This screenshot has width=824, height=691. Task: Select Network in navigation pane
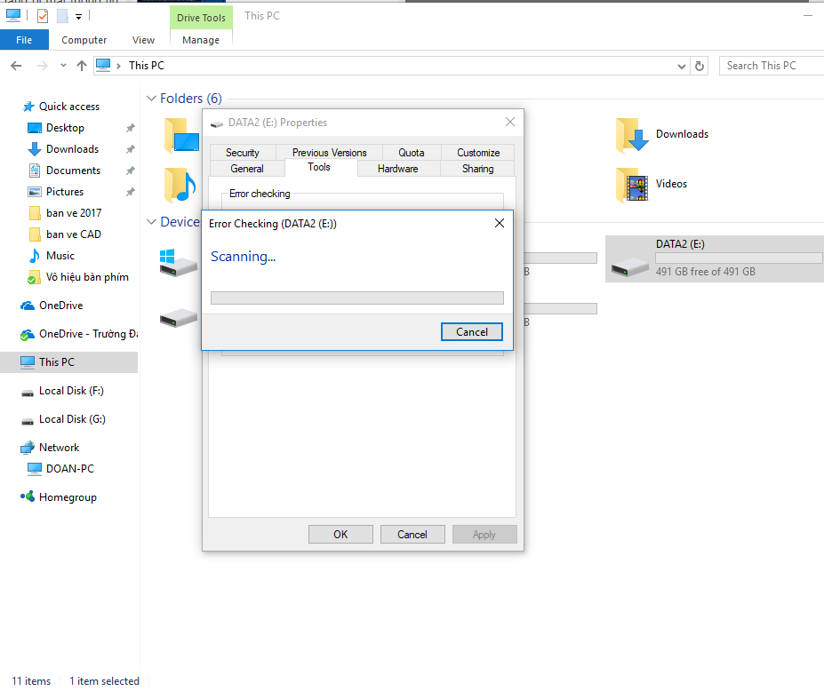click(x=59, y=448)
